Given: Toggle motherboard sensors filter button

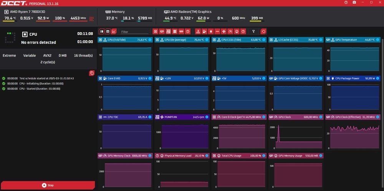Looking at the screenshot, I should (168, 31).
